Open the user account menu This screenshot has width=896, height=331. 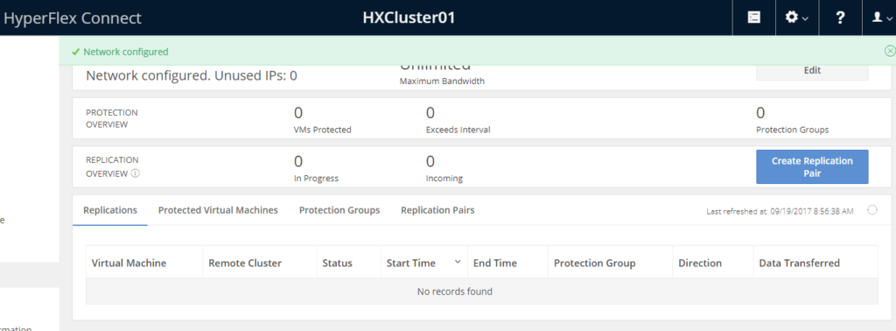coord(881,18)
